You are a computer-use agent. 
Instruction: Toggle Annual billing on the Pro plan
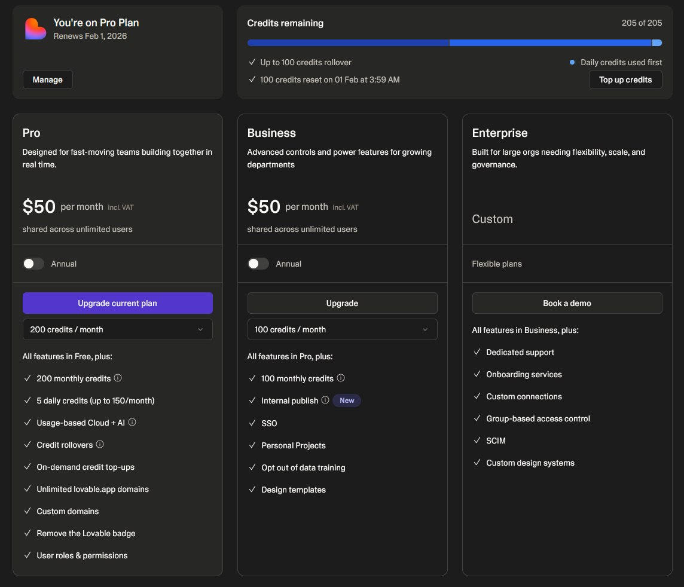[33, 264]
